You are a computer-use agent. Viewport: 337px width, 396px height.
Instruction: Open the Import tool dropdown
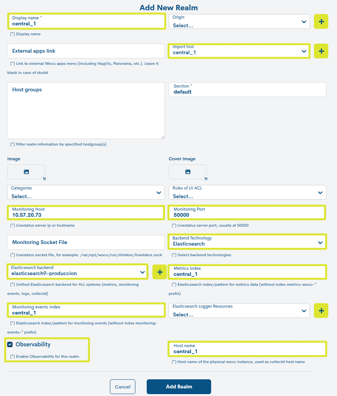[239, 51]
